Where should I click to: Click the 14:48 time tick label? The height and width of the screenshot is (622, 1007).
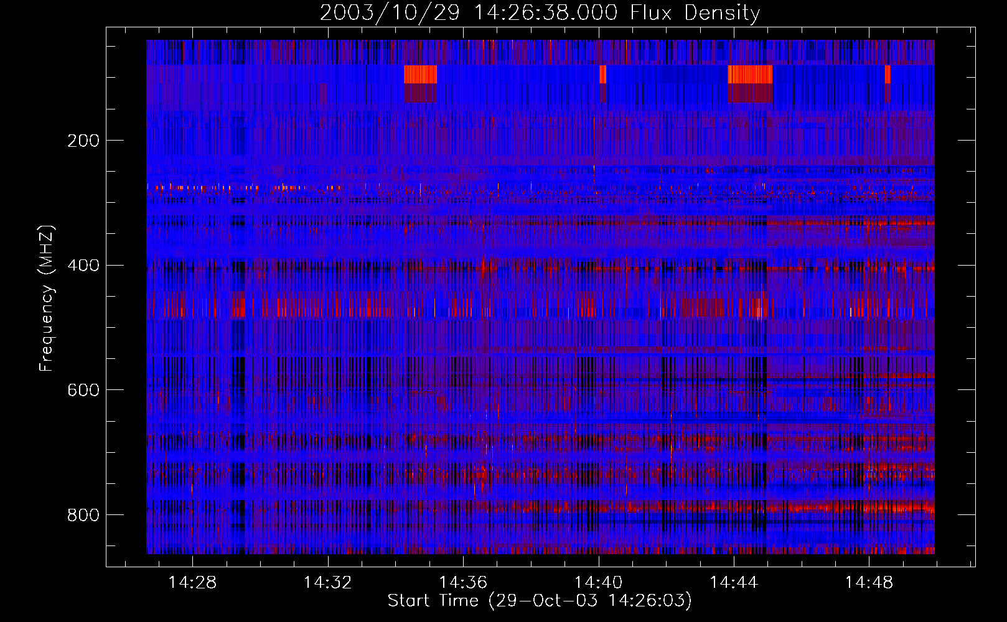click(869, 583)
